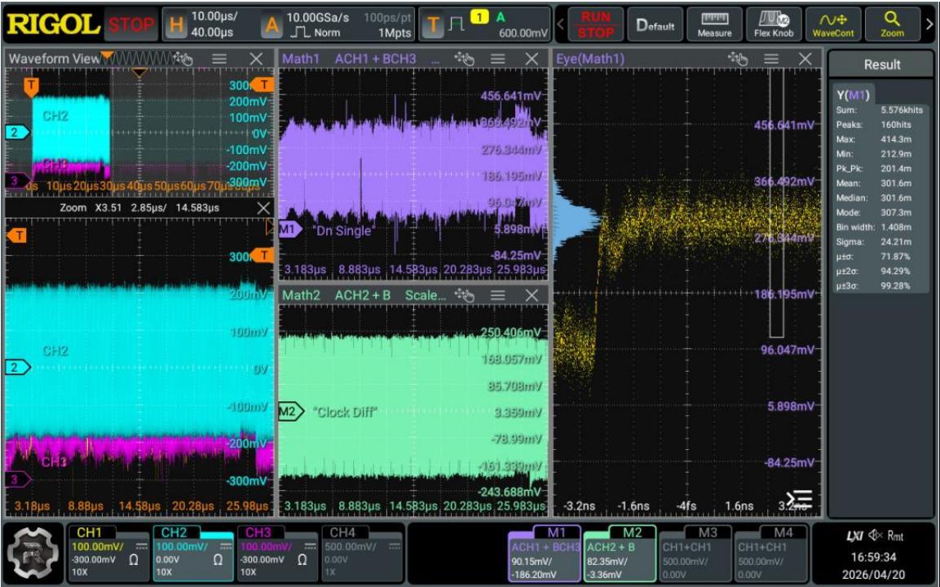Select the Y(M1) histogram tab
This screenshot has height=587, width=940.
click(x=853, y=95)
